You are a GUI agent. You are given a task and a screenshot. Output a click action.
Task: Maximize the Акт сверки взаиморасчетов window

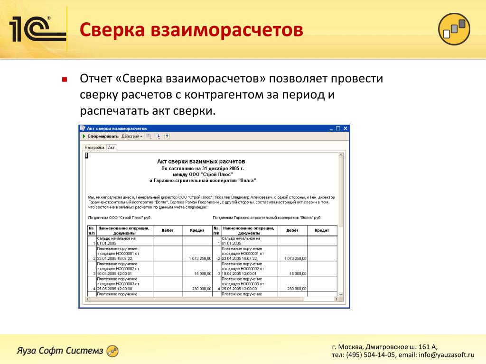pos(338,128)
